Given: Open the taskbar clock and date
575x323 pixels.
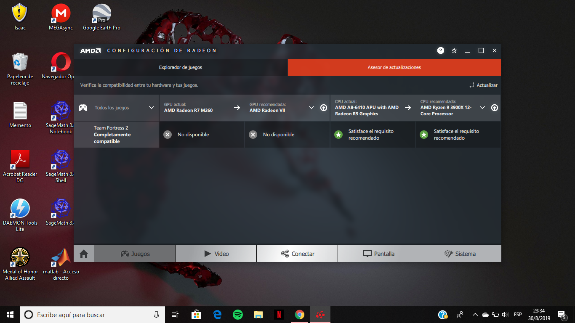Looking at the screenshot, I should point(539,315).
